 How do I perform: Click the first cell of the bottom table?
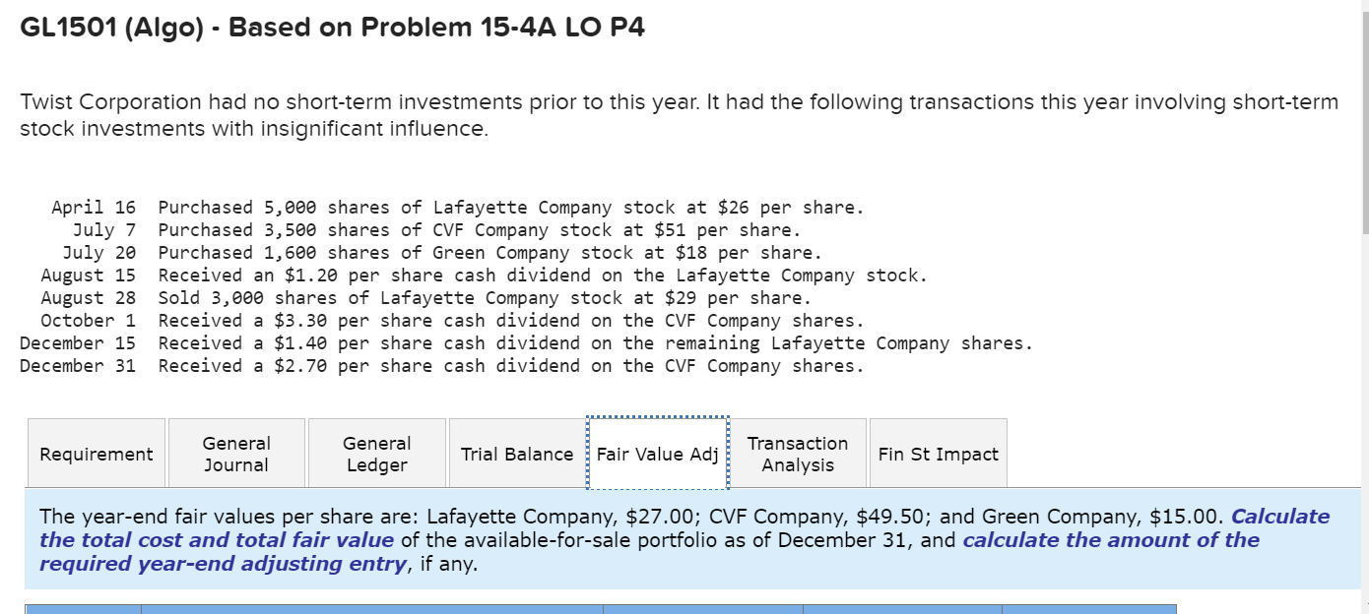pyautogui.click(x=81, y=608)
